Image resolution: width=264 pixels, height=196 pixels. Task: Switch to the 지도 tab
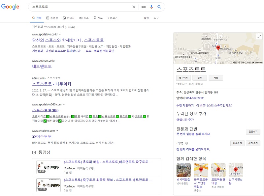(98, 18)
